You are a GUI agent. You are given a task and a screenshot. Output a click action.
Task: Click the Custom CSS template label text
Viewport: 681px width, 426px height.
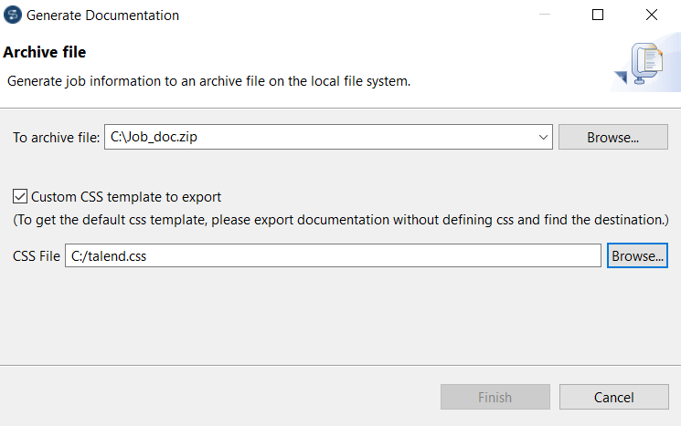click(126, 196)
